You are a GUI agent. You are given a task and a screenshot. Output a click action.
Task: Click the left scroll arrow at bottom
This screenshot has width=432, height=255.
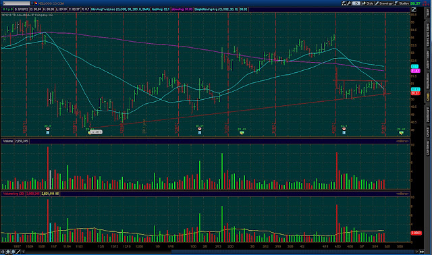pos(24,252)
